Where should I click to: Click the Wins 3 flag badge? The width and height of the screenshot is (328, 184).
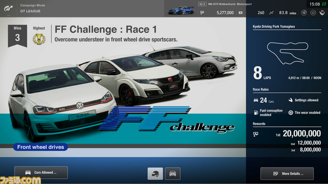17,36
